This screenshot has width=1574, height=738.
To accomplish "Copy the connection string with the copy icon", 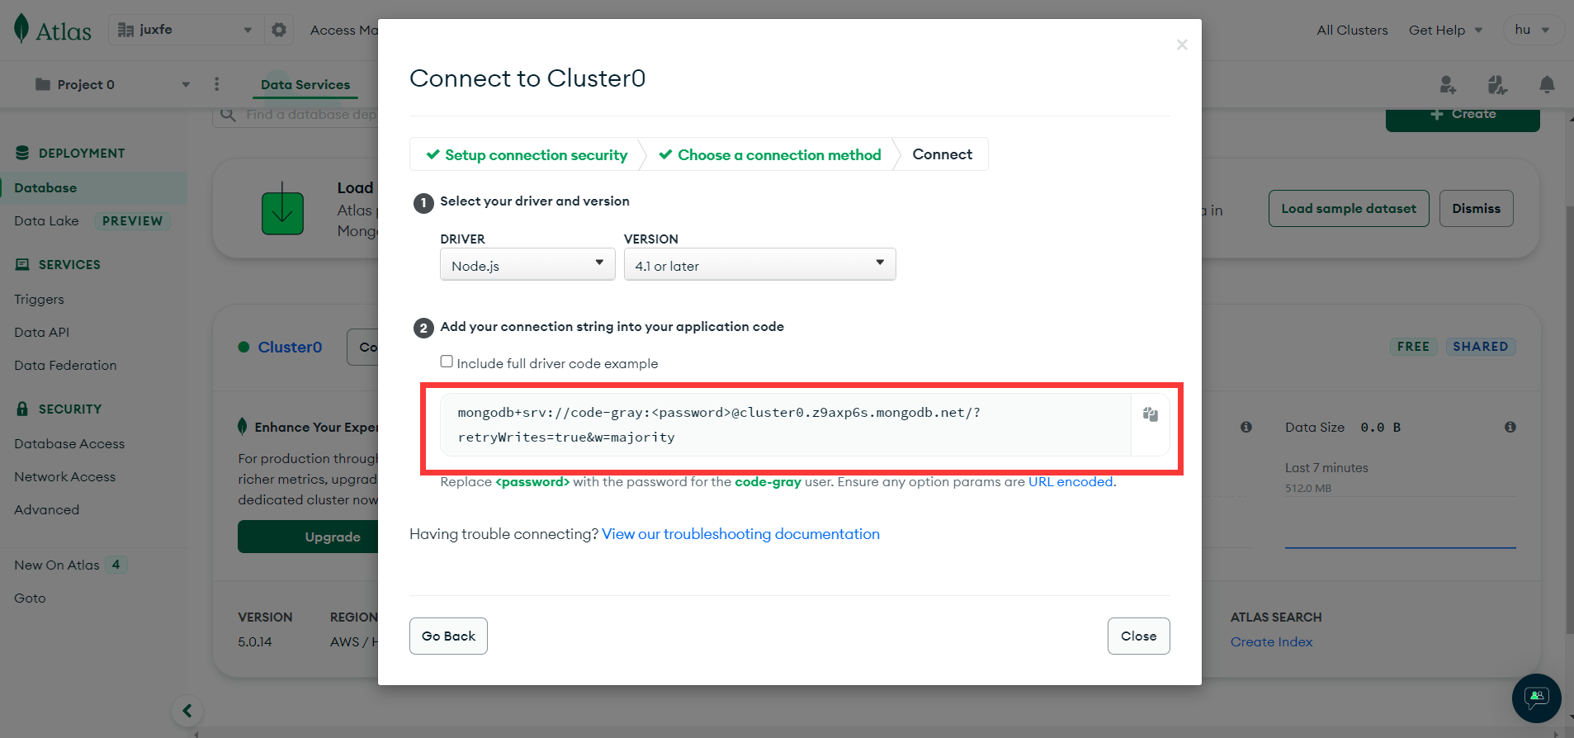I will (x=1150, y=414).
